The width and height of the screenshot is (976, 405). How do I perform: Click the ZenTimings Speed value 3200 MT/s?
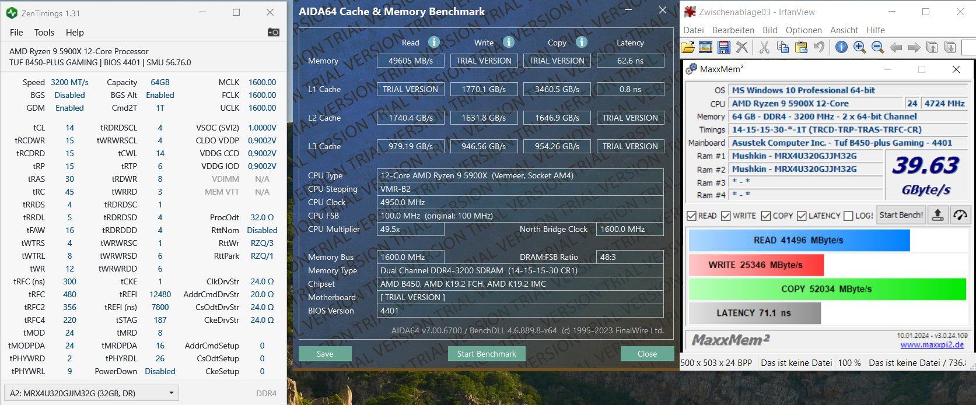[69, 82]
